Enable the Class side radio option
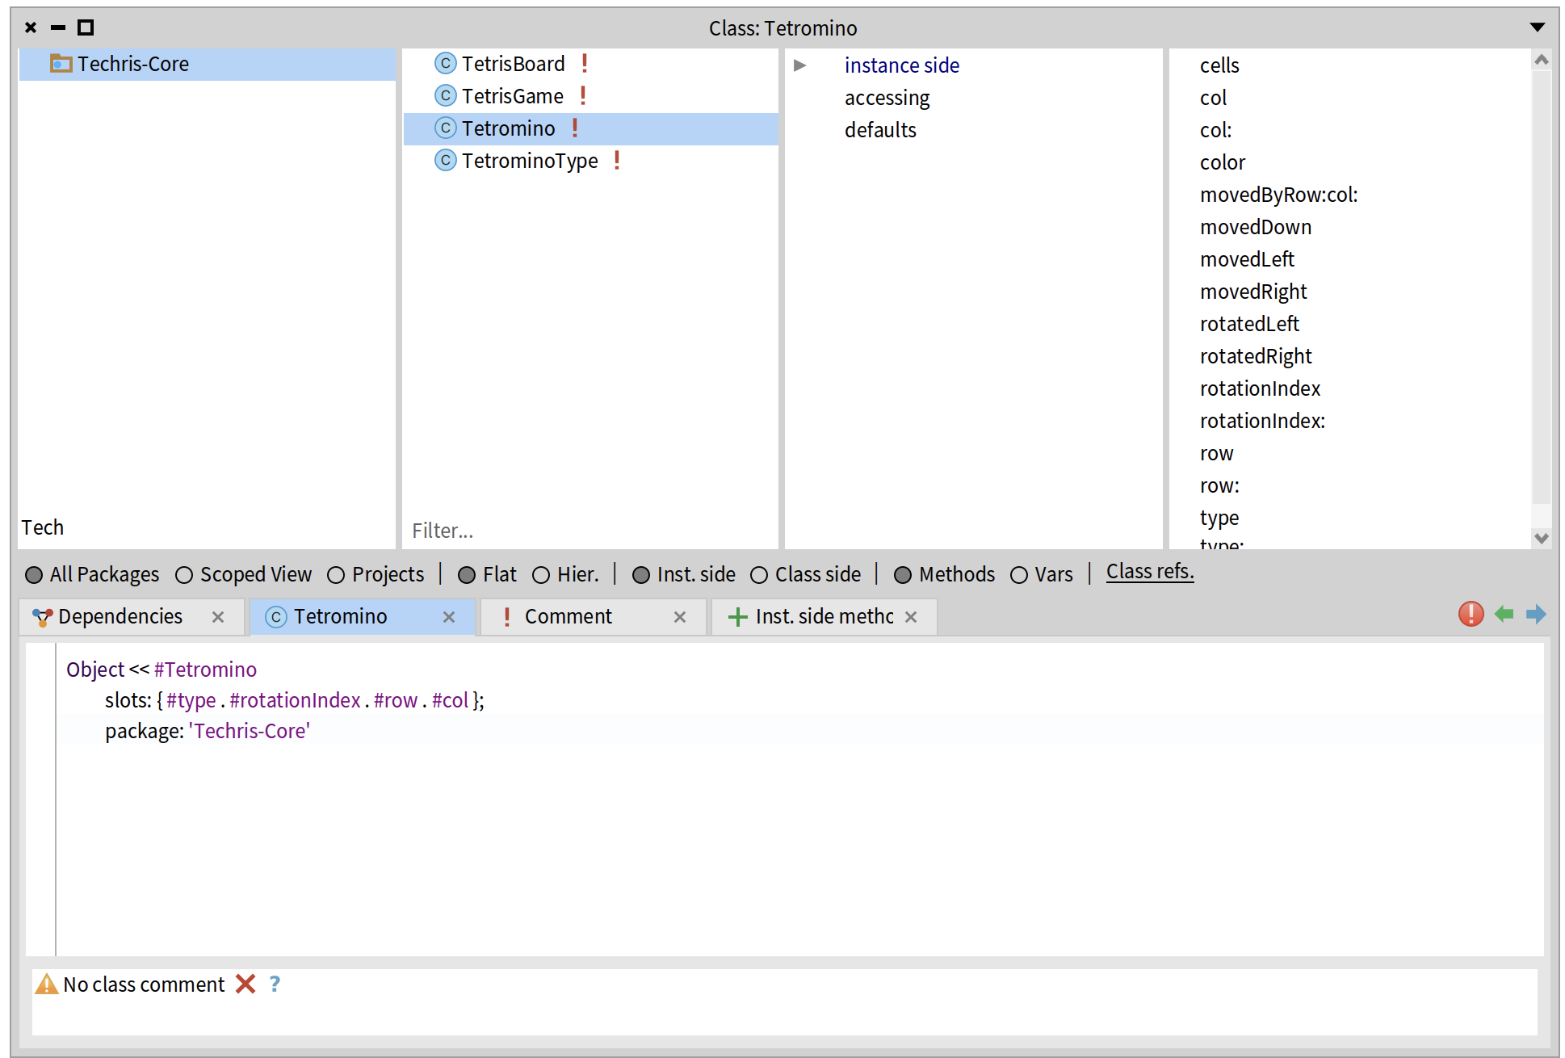The width and height of the screenshot is (1565, 1058). [x=759, y=574]
